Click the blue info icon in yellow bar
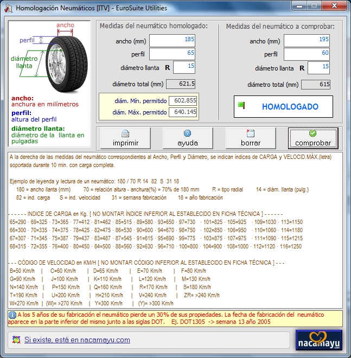This screenshot has width=351, height=358. pyautogui.click(x=12, y=315)
